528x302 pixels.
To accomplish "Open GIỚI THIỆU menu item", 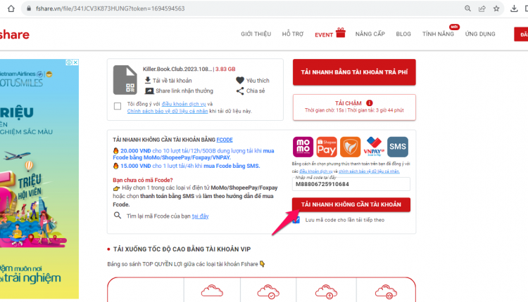I will (256, 34).
